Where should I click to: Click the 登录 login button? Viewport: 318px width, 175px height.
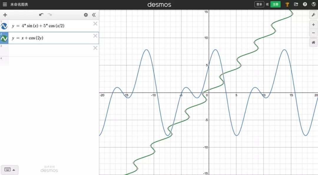(259, 4)
